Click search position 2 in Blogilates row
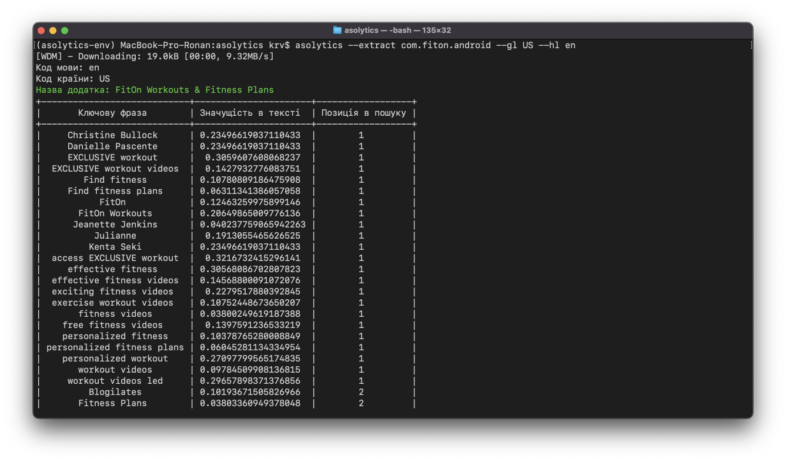 tap(361, 392)
